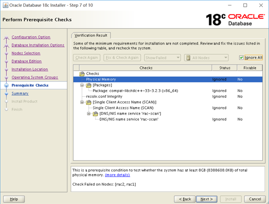Select the DNS/NIS name service 'rac-scan' check row
The width and height of the screenshot is (269, 204).
click(x=168, y=119)
